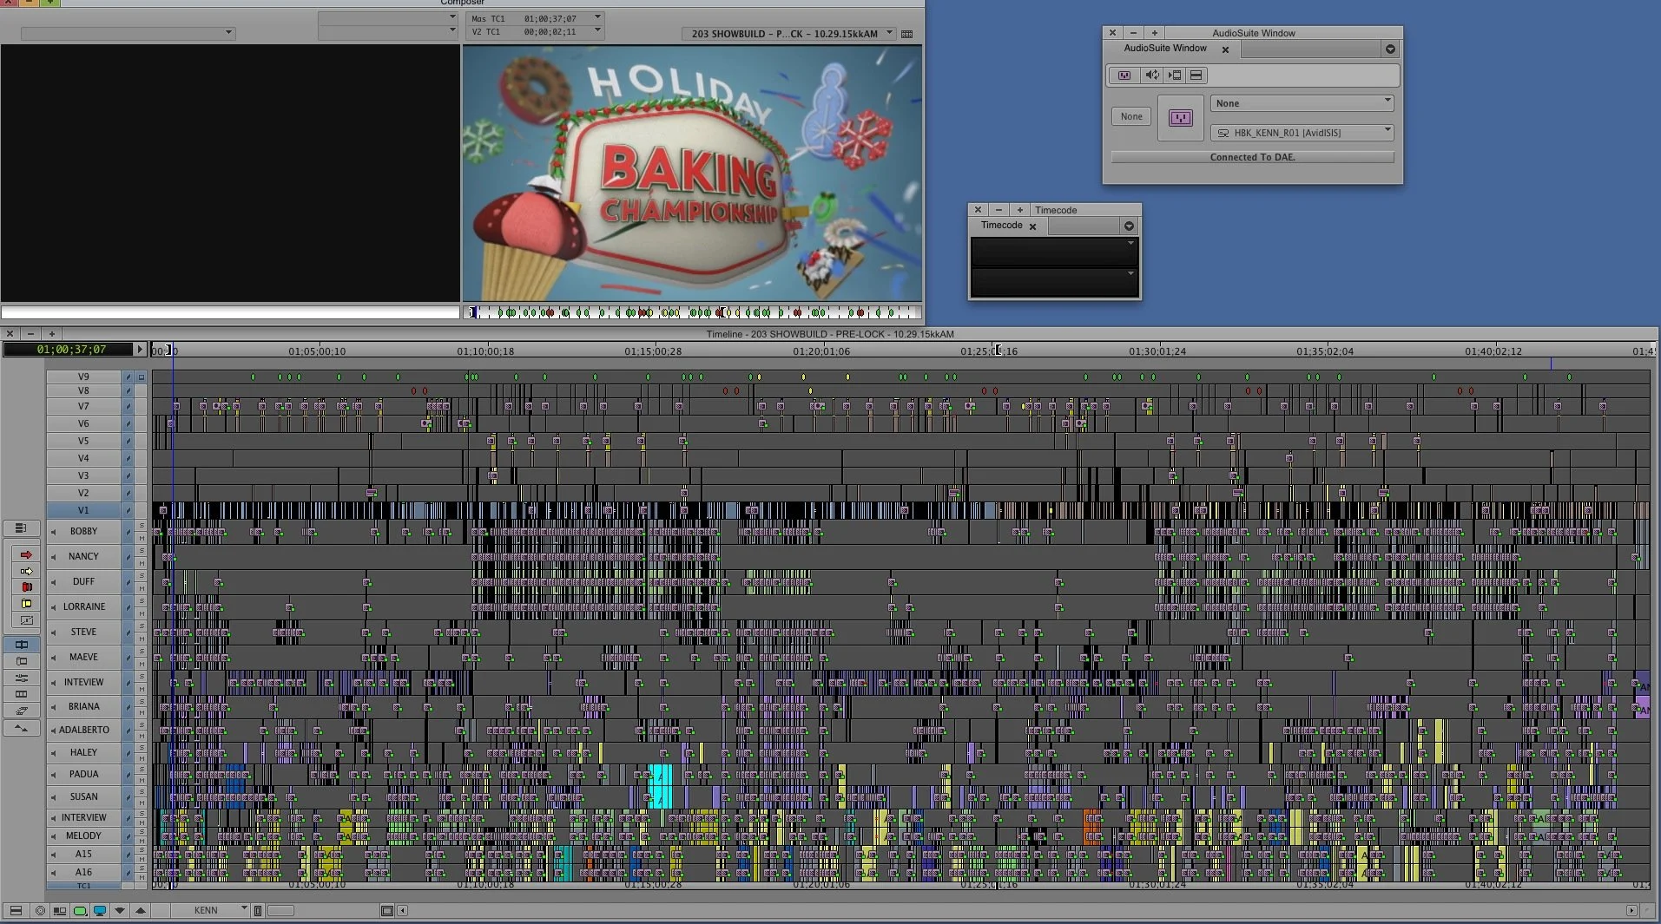Click the Connected To DAE status bar

pos(1253,157)
